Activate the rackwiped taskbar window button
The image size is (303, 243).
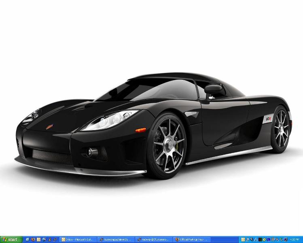(154, 239)
